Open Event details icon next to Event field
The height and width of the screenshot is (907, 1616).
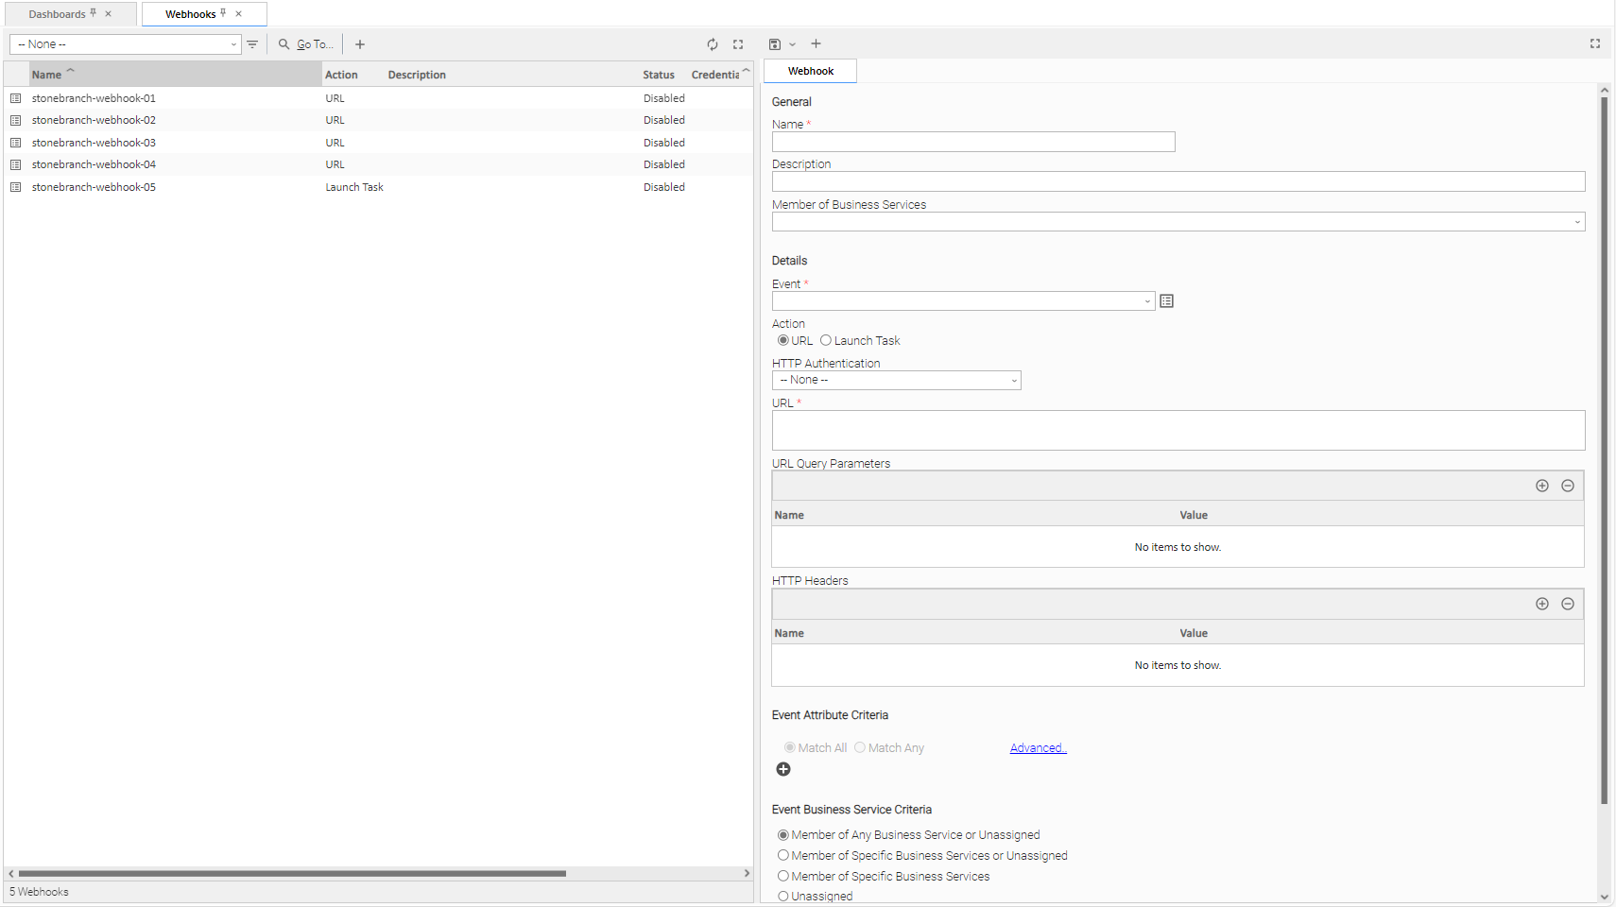(1167, 301)
